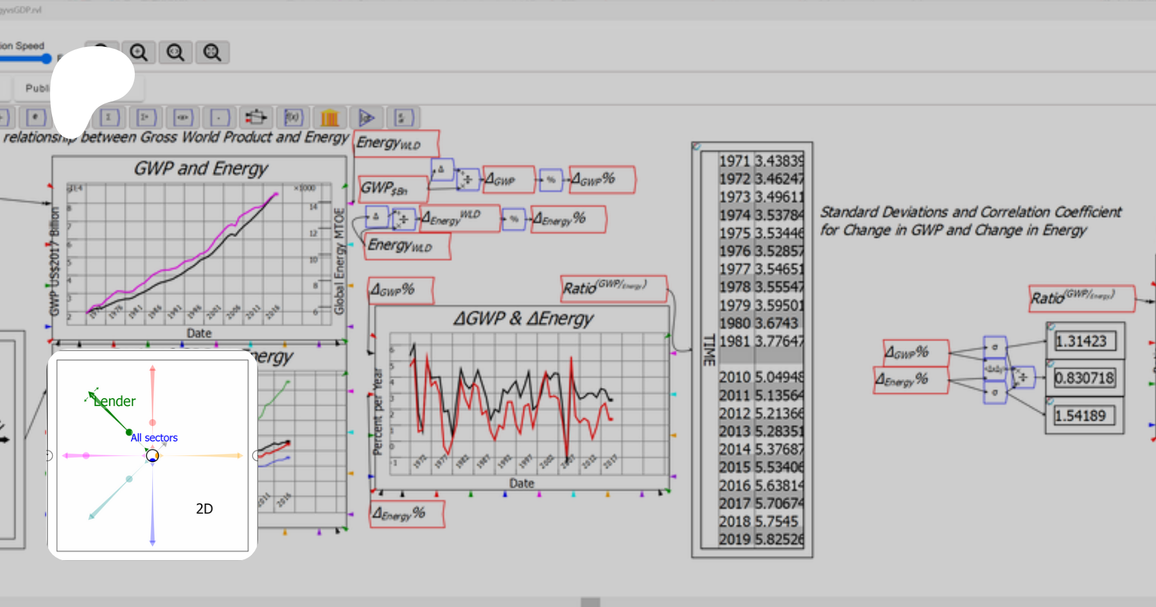Select the top sigma standard deviation operator

pyautogui.click(x=995, y=347)
